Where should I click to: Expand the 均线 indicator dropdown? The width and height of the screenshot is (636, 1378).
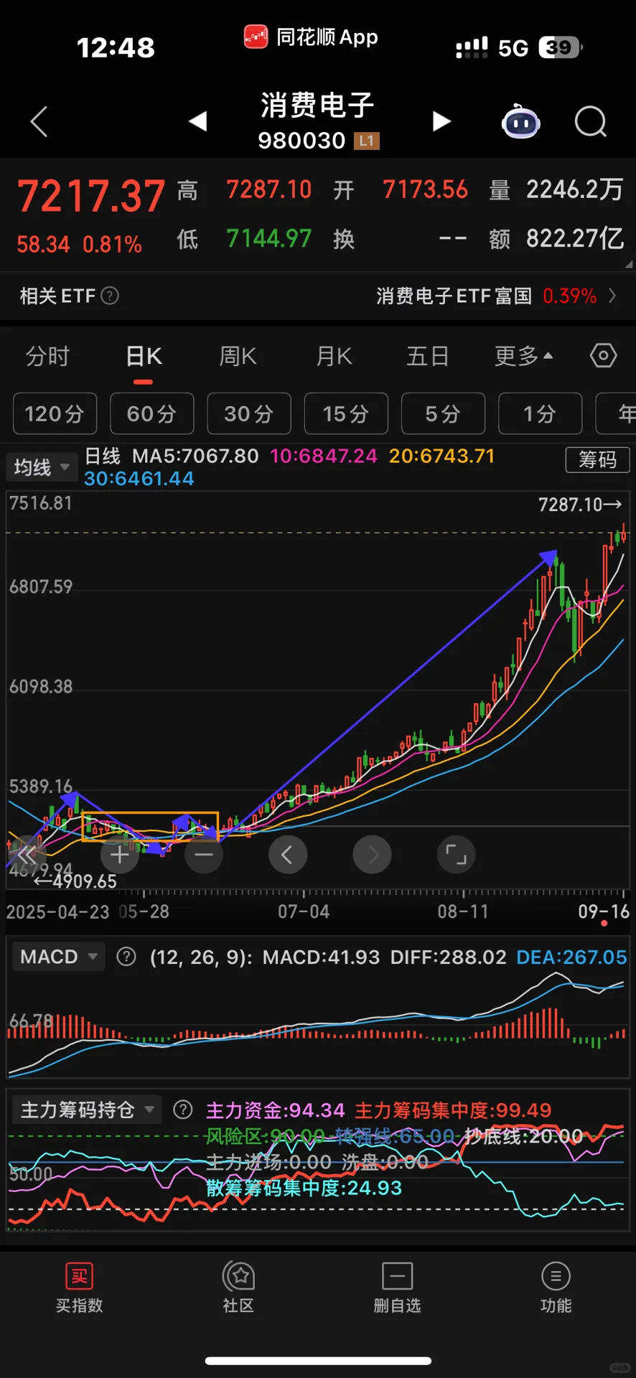pos(42,467)
